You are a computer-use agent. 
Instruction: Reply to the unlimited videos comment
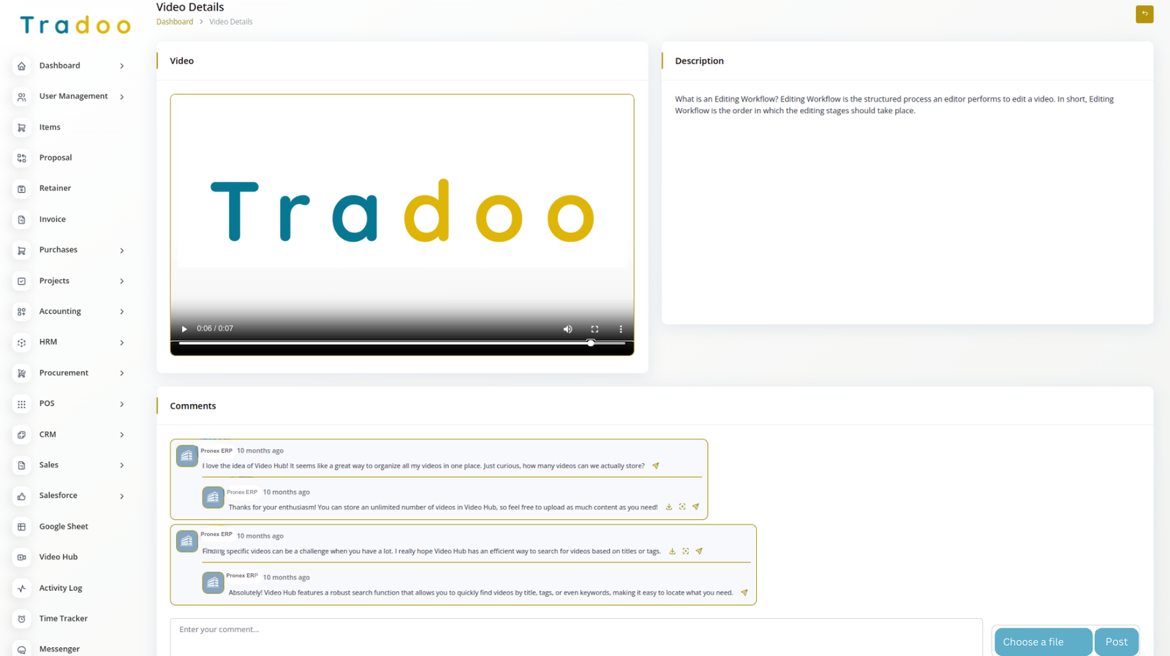pyautogui.click(x=695, y=507)
